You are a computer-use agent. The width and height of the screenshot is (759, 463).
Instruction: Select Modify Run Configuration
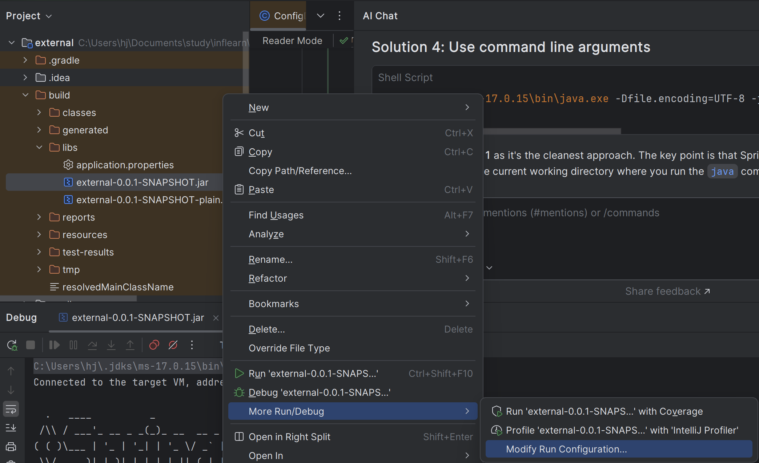click(619, 449)
